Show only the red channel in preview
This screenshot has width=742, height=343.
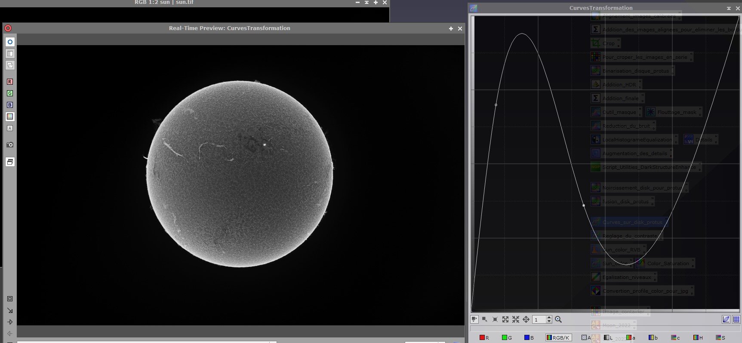(10, 82)
